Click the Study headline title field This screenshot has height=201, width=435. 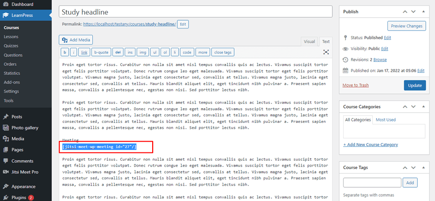(195, 12)
